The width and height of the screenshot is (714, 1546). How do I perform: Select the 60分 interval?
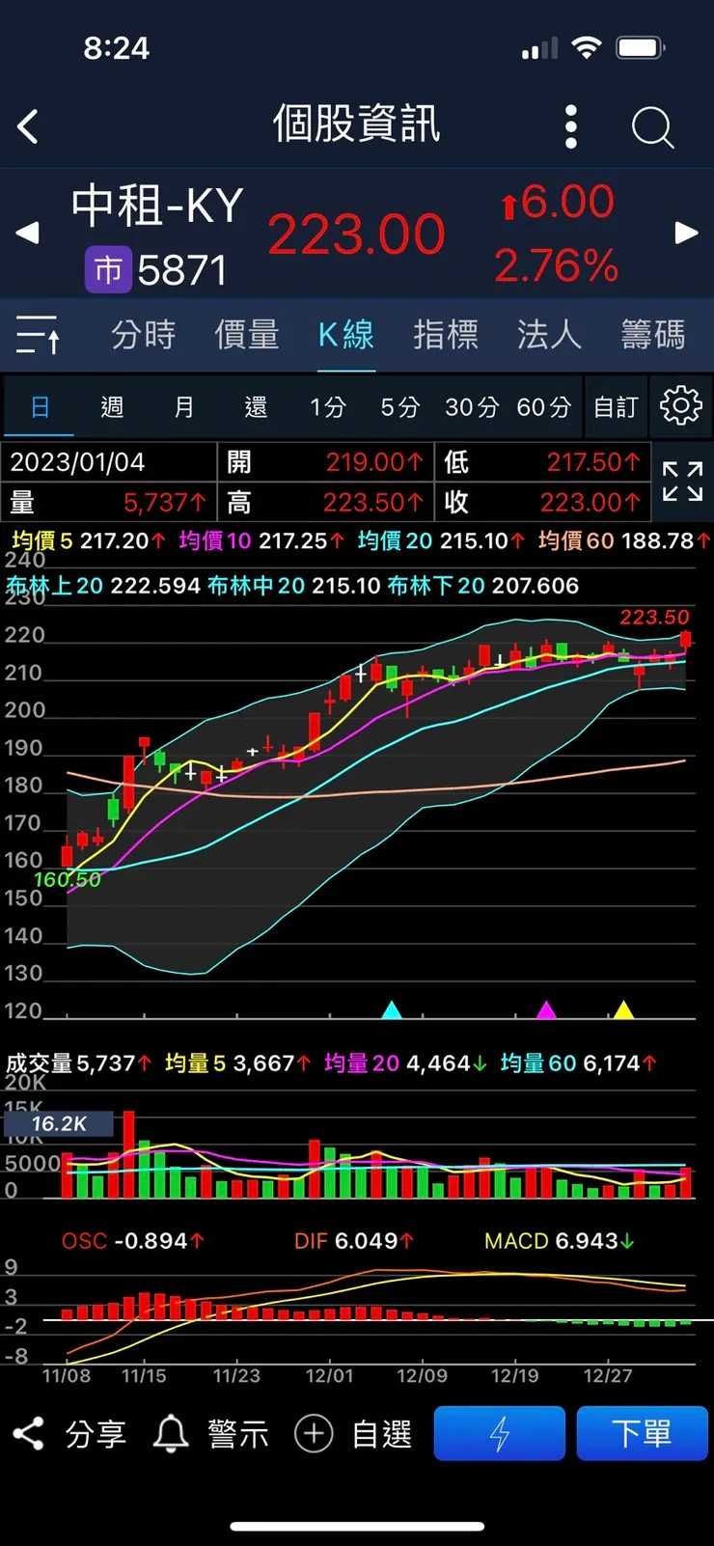coord(544,406)
